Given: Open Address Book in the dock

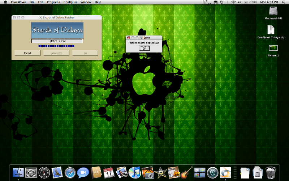Looking at the screenshot, I should click(x=96, y=172).
